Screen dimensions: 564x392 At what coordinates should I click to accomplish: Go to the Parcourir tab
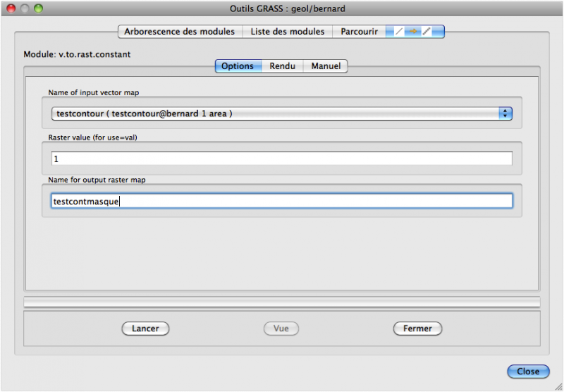click(359, 32)
